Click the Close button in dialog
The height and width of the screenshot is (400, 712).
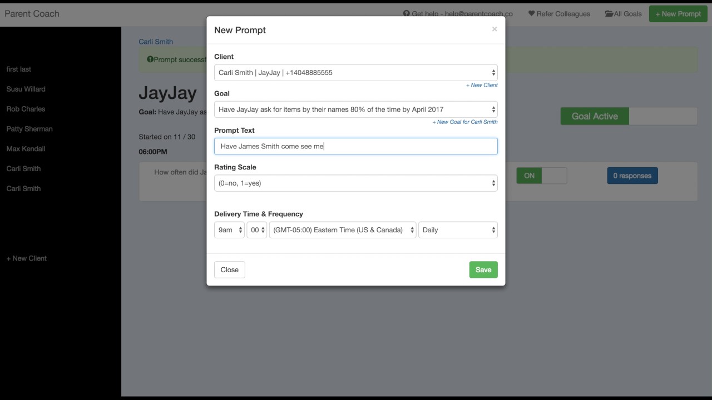[230, 269]
